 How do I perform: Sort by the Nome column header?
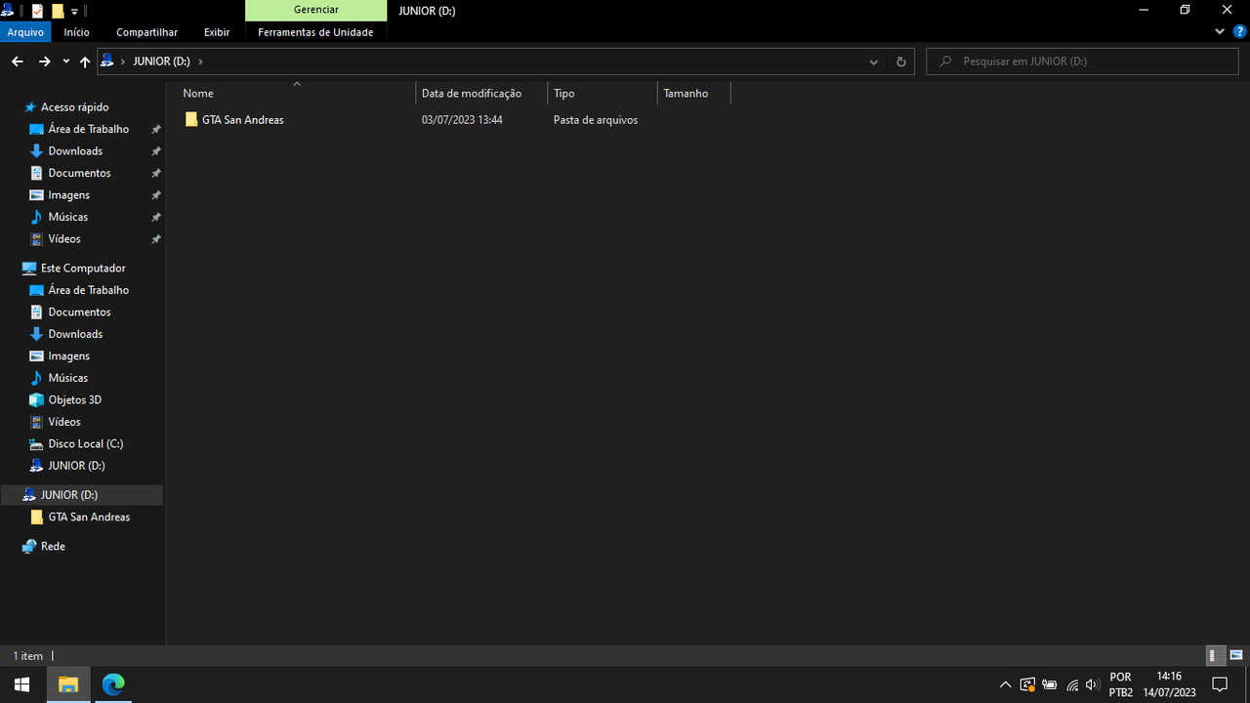coord(297,94)
